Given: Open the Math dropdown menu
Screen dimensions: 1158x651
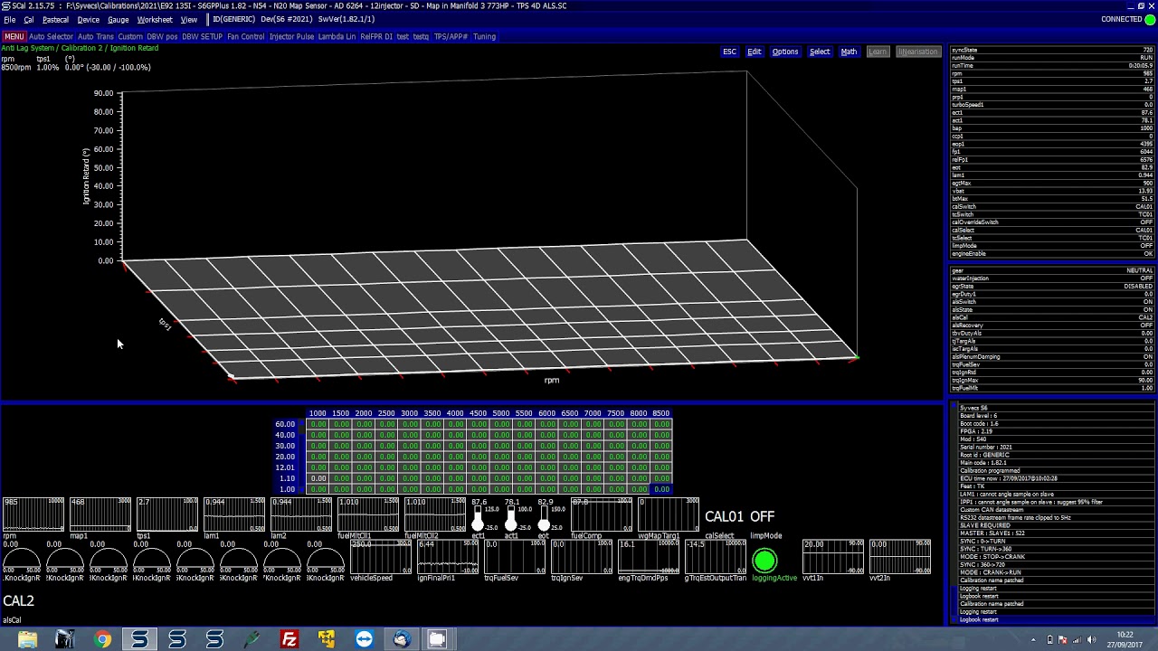Looking at the screenshot, I should pos(849,52).
